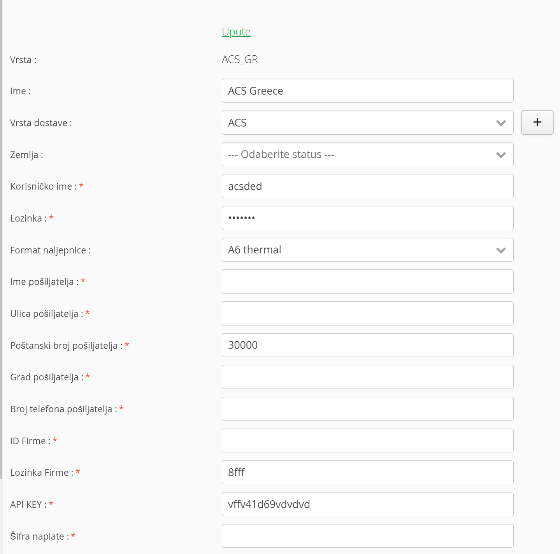
Task: Click the 'Korisničko ime :' label
Action: pos(44,186)
